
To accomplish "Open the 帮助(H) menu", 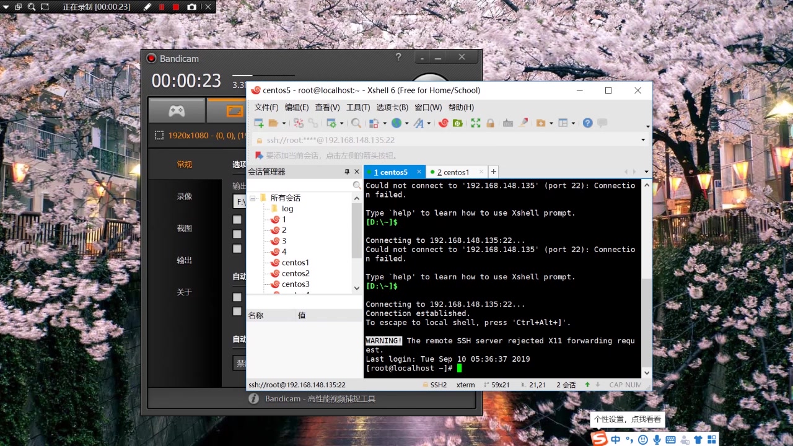I will tap(461, 107).
